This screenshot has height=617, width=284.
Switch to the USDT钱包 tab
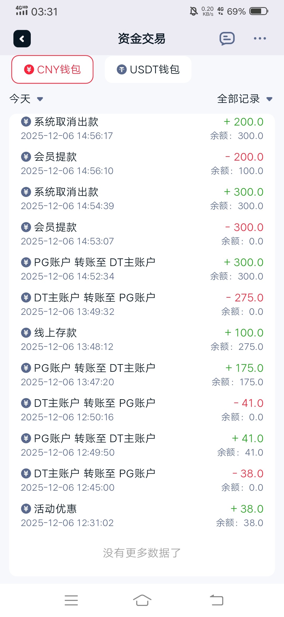pyautogui.click(x=148, y=70)
